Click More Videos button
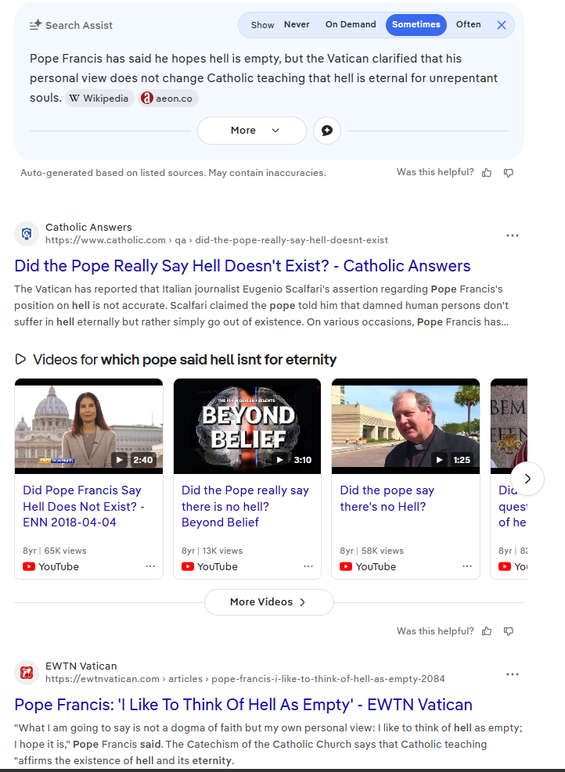 269,602
